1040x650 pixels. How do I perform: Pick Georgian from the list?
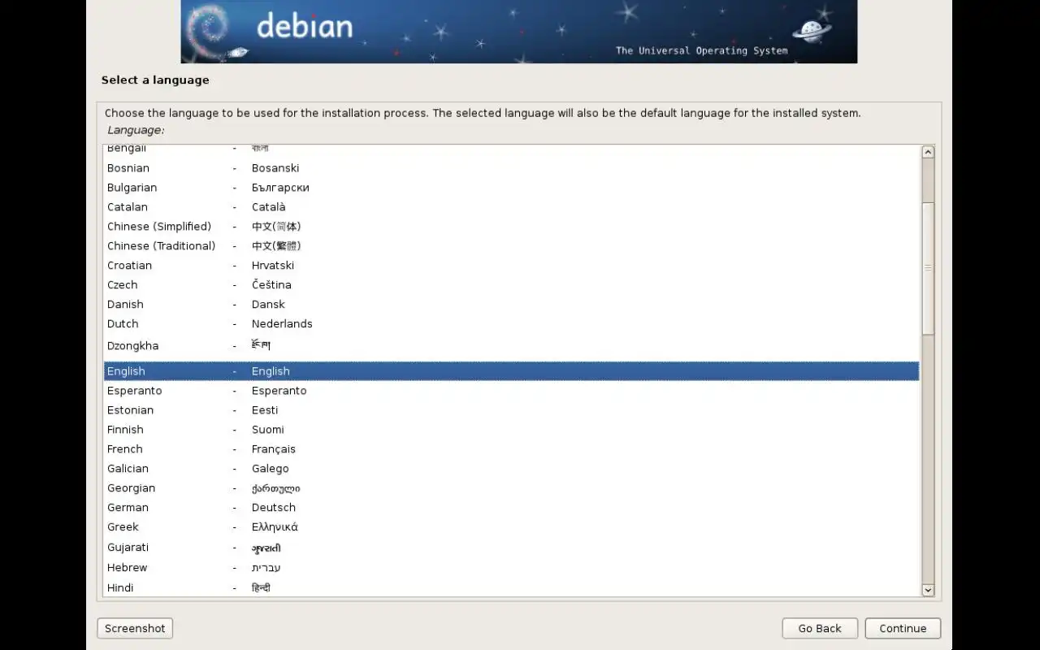click(512, 488)
